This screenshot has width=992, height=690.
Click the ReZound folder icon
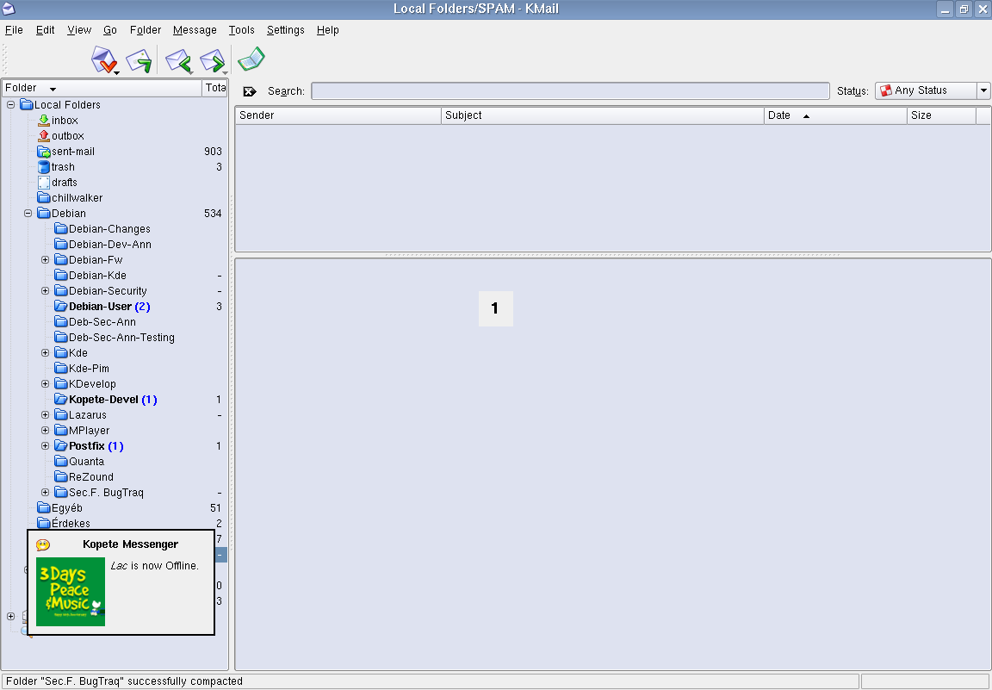click(61, 476)
